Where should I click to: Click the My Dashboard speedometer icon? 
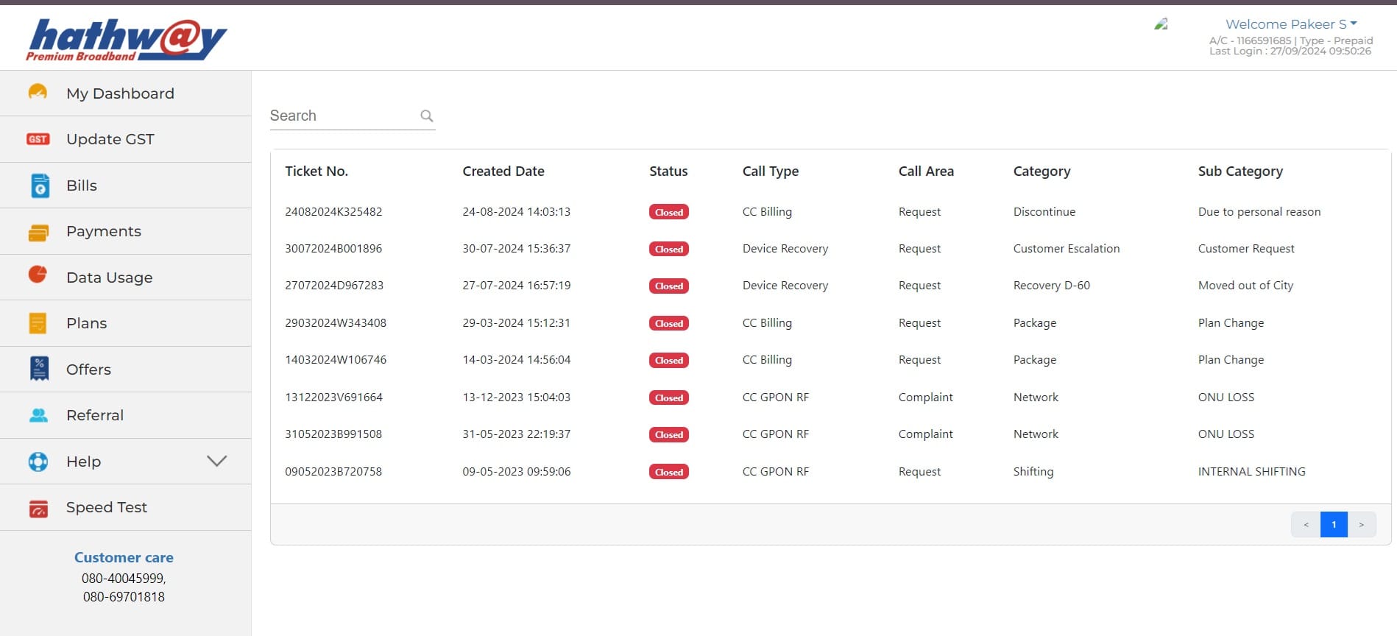coord(38,93)
